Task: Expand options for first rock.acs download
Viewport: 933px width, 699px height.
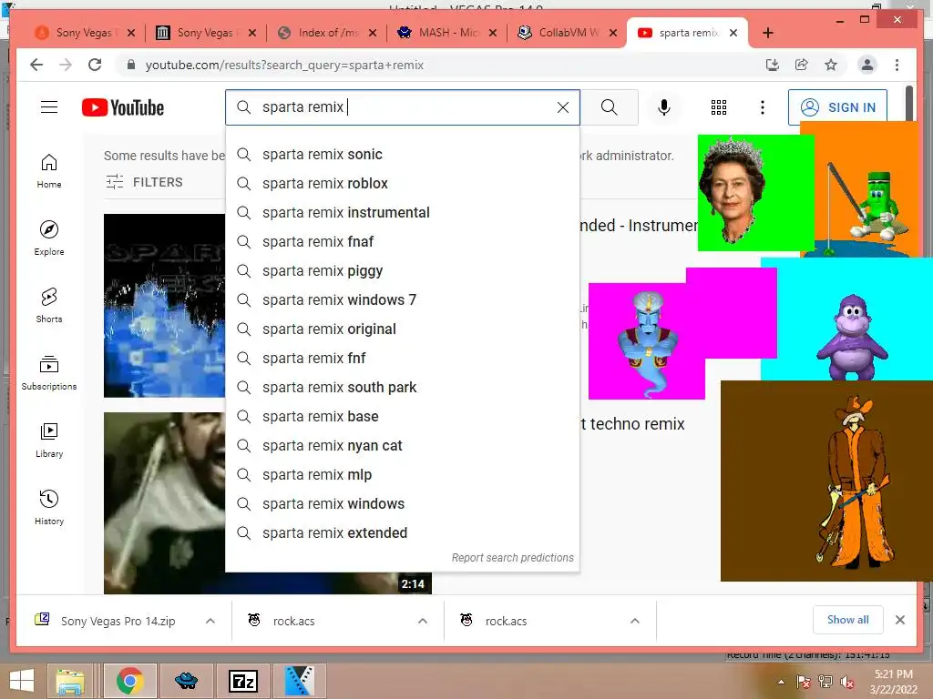Action: 423,621
